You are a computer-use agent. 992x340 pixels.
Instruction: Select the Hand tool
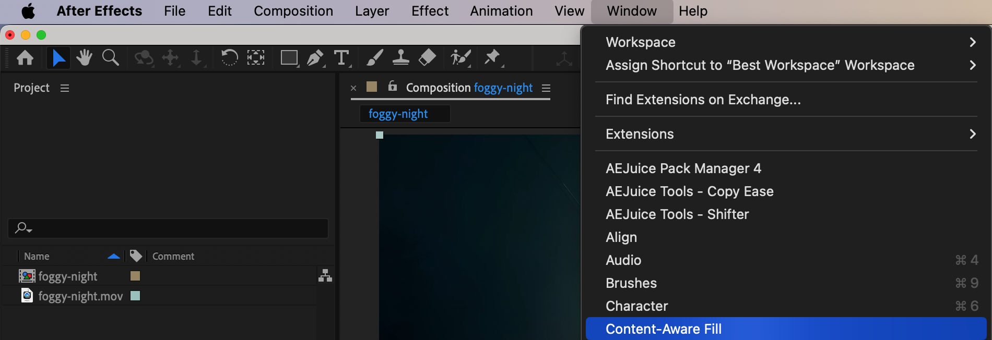pos(84,57)
